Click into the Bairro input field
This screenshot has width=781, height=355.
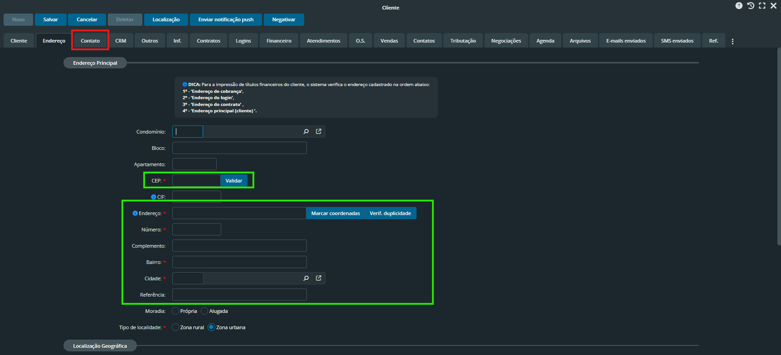[239, 262]
